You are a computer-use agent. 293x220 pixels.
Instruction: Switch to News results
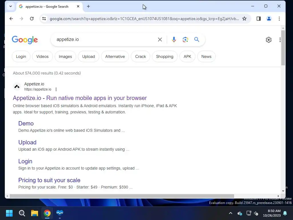point(206,56)
